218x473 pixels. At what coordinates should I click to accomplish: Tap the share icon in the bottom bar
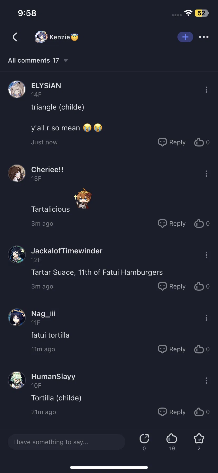(144, 439)
